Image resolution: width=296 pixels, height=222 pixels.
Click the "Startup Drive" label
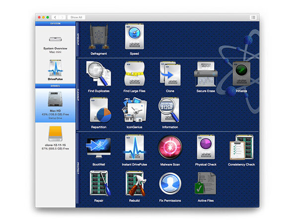tap(55, 118)
